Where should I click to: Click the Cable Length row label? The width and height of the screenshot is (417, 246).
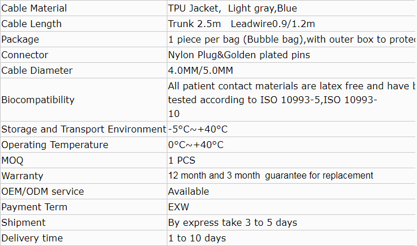click(32, 24)
